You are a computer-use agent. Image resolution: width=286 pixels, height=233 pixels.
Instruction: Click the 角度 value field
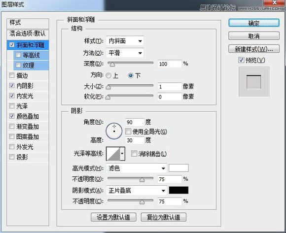coord(135,122)
